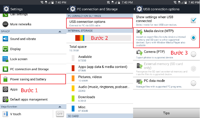Select the Media device (MTP) radio button

click(193, 38)
